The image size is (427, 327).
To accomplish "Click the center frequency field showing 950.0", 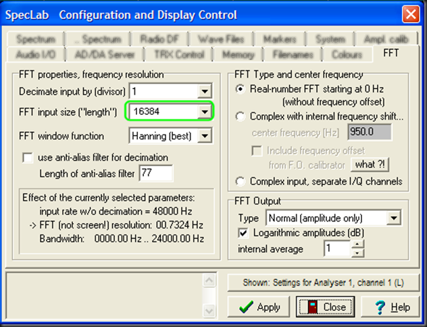I will point(370,132).
